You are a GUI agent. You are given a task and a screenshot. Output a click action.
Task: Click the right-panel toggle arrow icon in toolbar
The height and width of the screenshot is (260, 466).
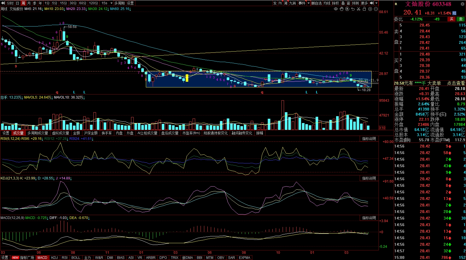(x=372, y=3)
